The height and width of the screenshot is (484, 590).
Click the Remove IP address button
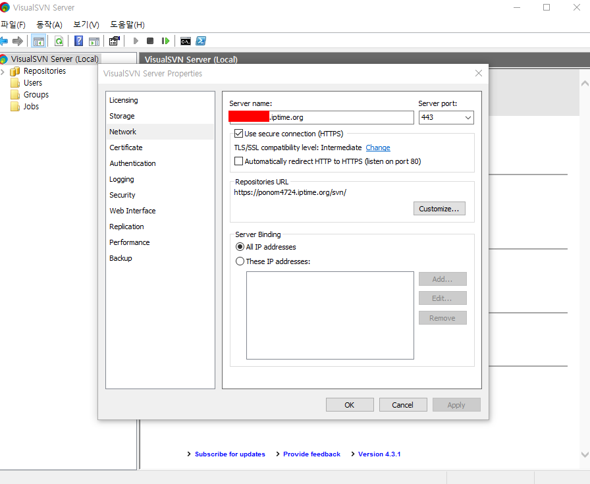[443, 317]
